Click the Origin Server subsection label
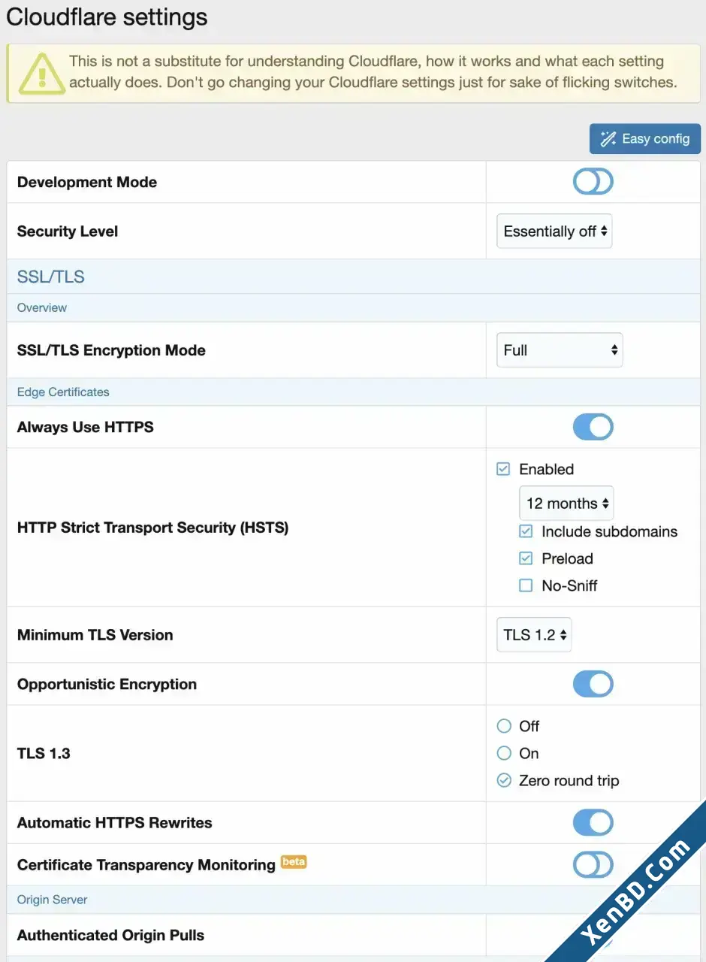Viewport: 706px width, 962px height. coord(53,900)
